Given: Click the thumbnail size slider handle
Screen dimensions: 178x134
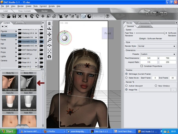Looking at the screenshot, I should tap(43, 77).
